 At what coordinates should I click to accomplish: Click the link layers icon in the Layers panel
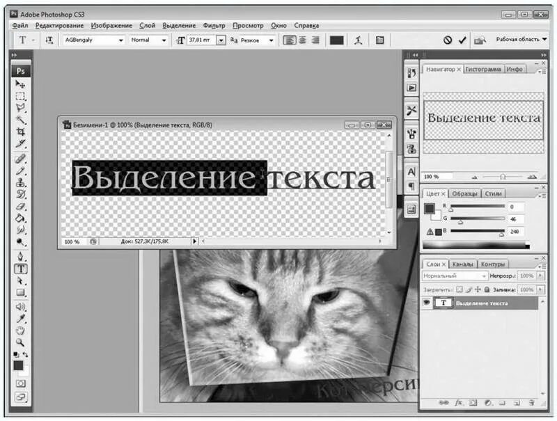tap(444, 402)
